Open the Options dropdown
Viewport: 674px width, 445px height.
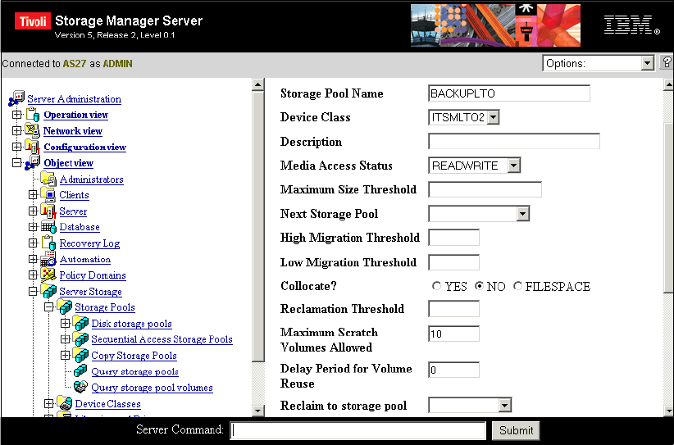click(x=647, y=64)
